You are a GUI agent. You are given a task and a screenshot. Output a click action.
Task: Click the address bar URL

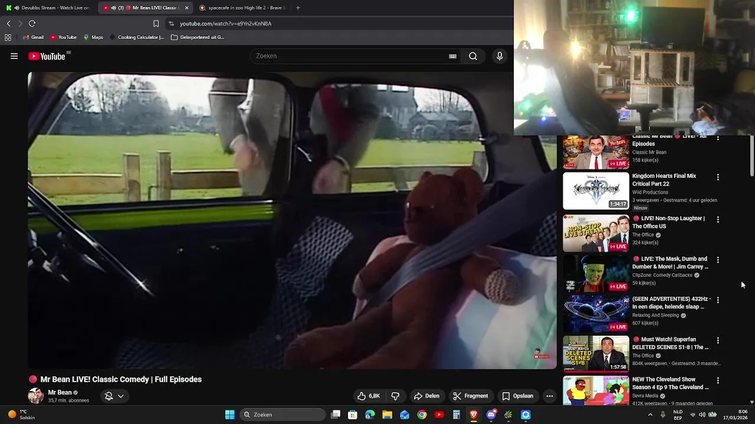[225, 24]
